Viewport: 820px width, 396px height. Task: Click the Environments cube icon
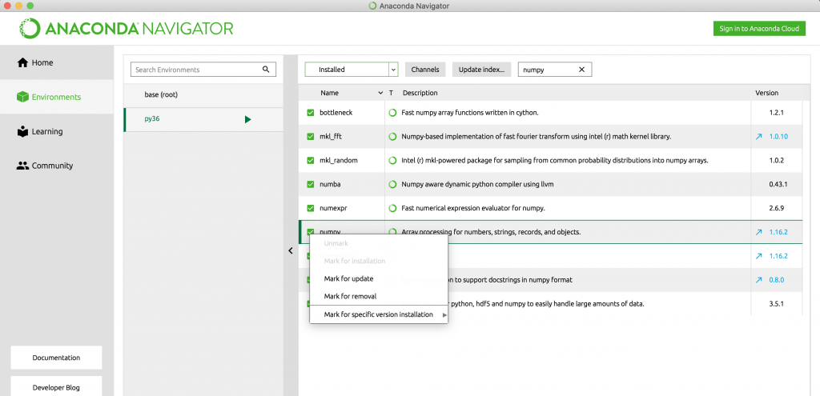pyautogui.click(x=22, y=97)
